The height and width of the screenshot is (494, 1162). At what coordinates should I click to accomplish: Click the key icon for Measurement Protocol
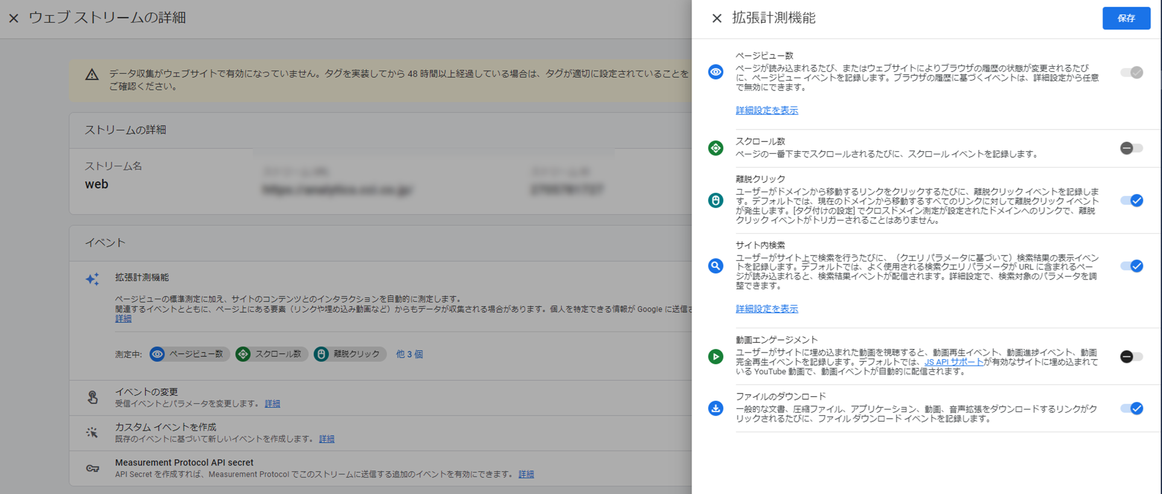coord(92,468)
